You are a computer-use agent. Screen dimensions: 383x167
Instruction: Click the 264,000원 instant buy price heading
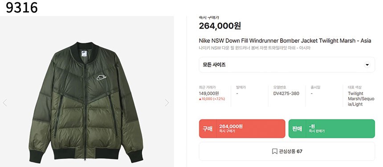point(220,26)
